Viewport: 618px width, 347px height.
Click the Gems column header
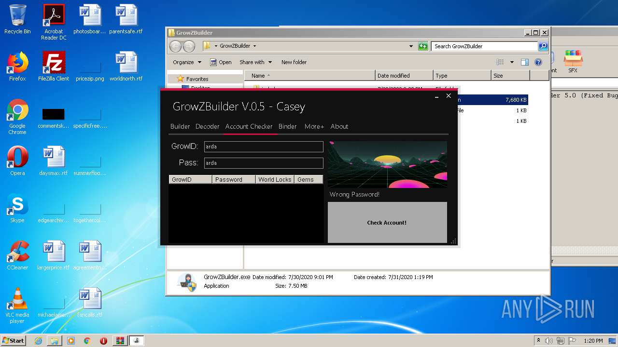309,179
